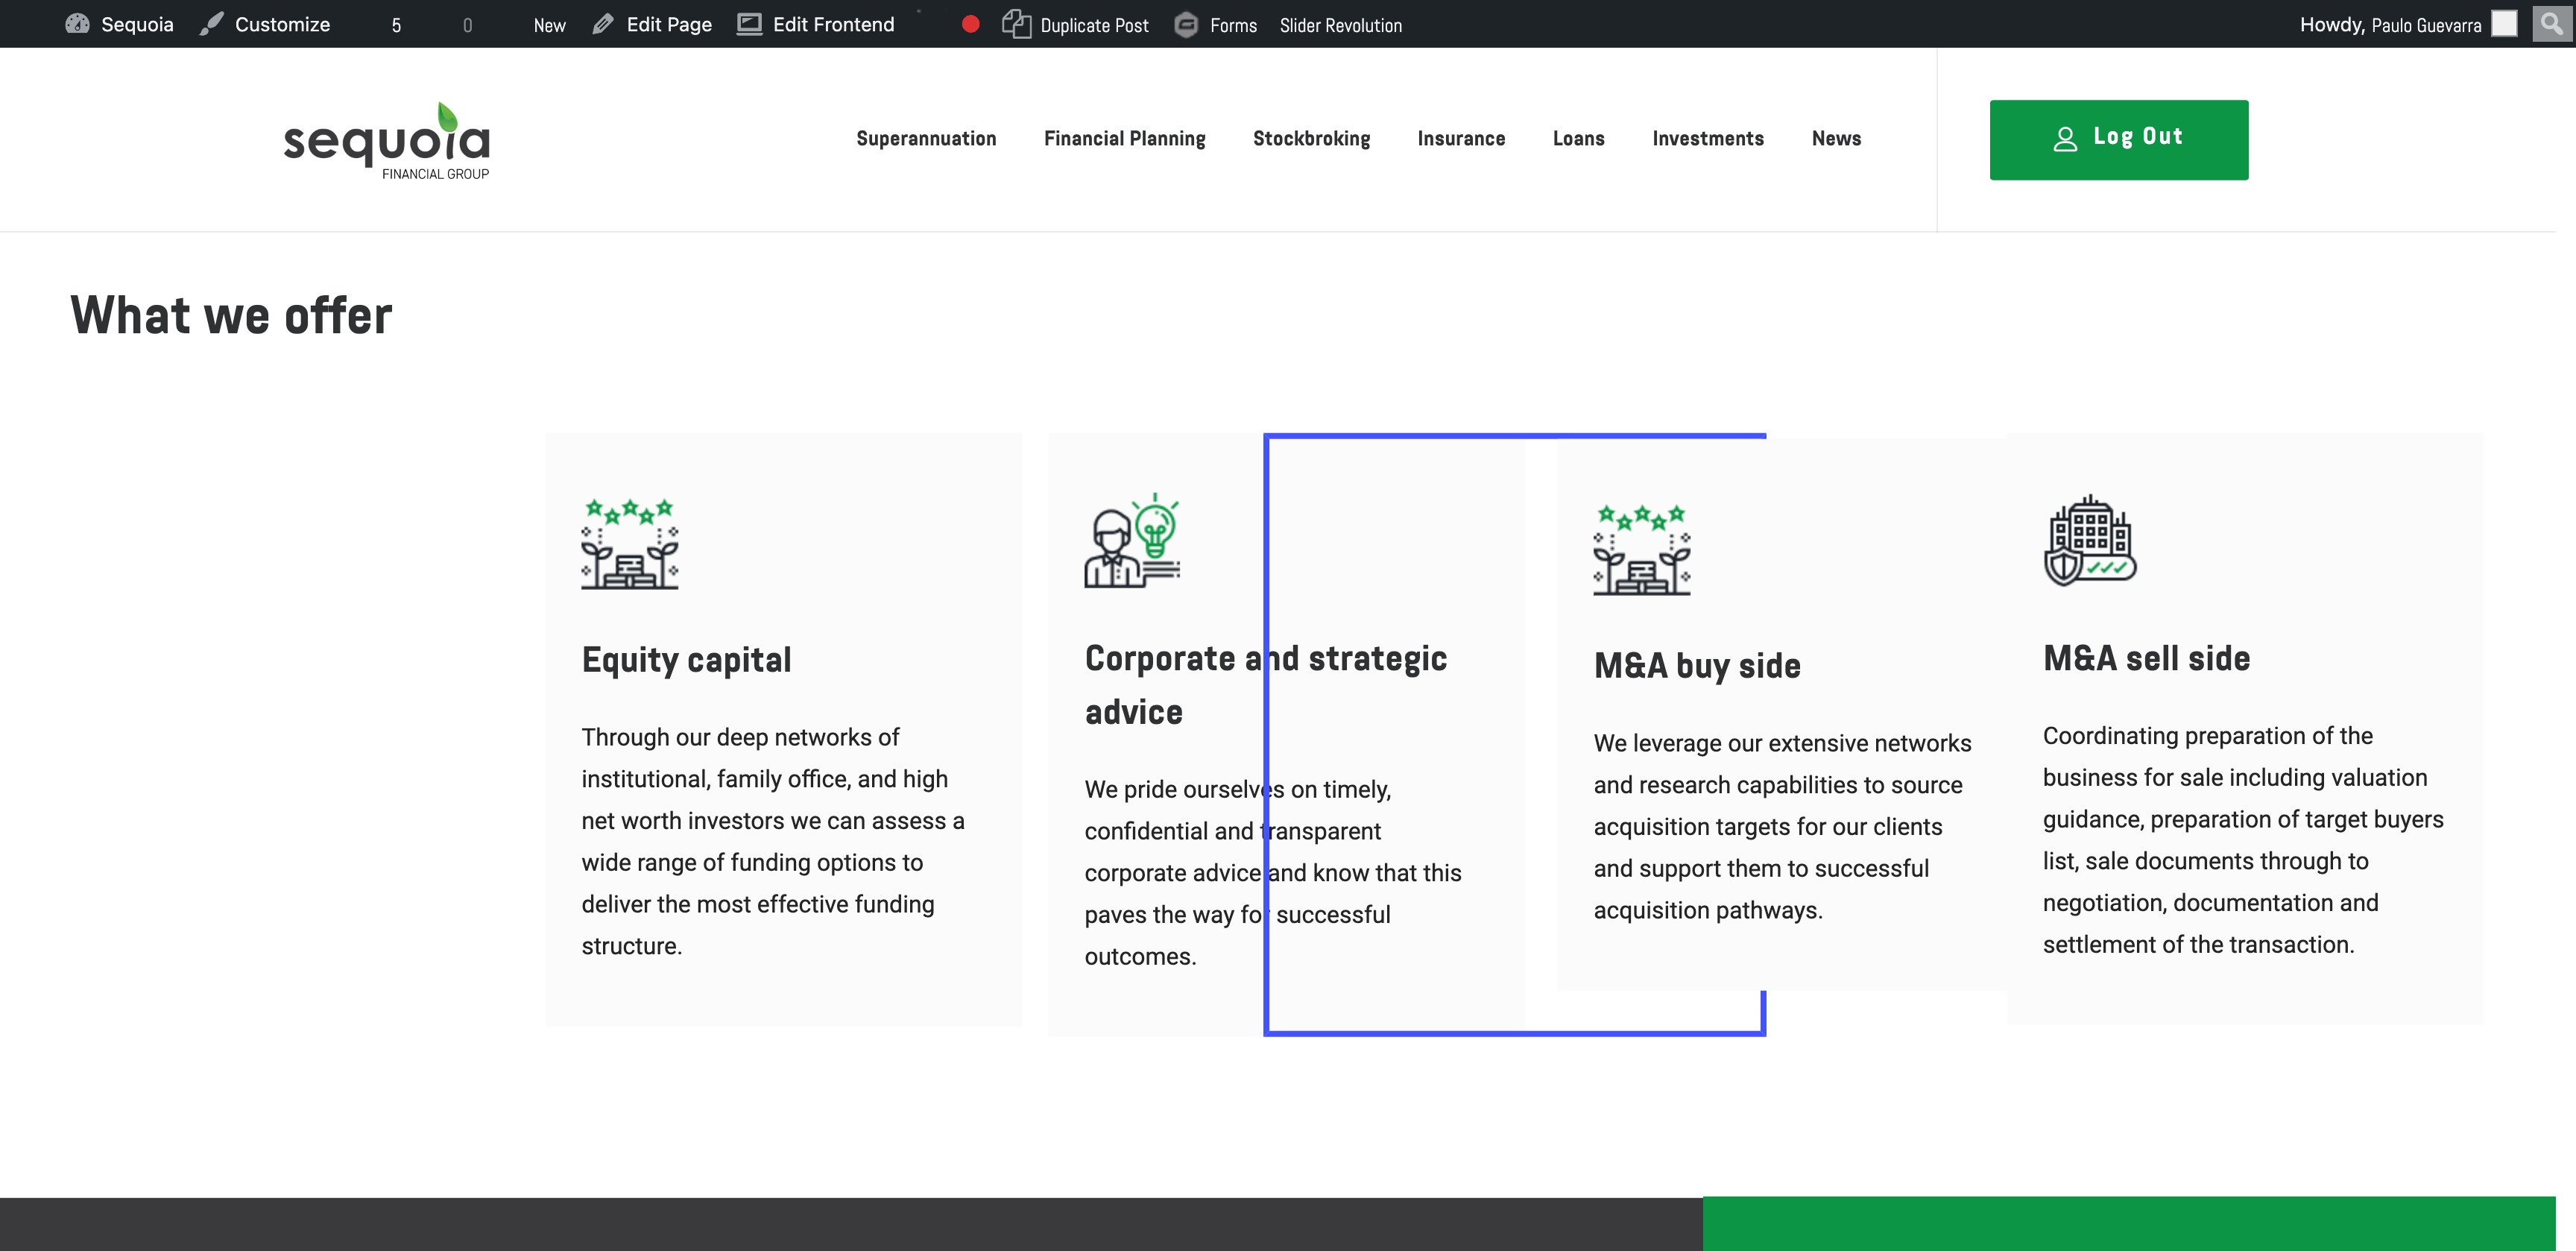
Task: Open Slider Revolution from admin bar
Action: pyautogui.click(x=1340, y=25)
